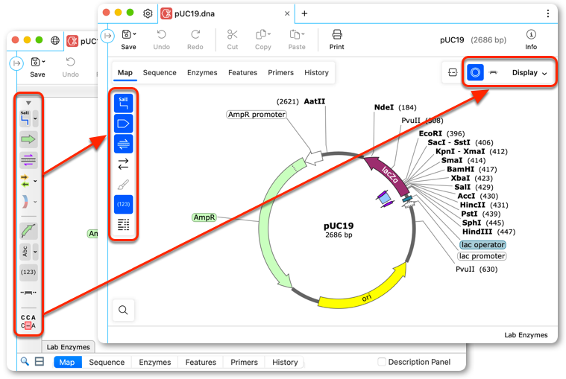This screenshot has width=566, height=379.
Task: Click the fit-width icon left of circular view
Action: pyautogui.click(x=453, y=72)
